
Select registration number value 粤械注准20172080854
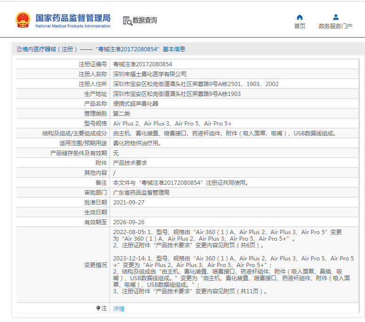click(143, 64)
